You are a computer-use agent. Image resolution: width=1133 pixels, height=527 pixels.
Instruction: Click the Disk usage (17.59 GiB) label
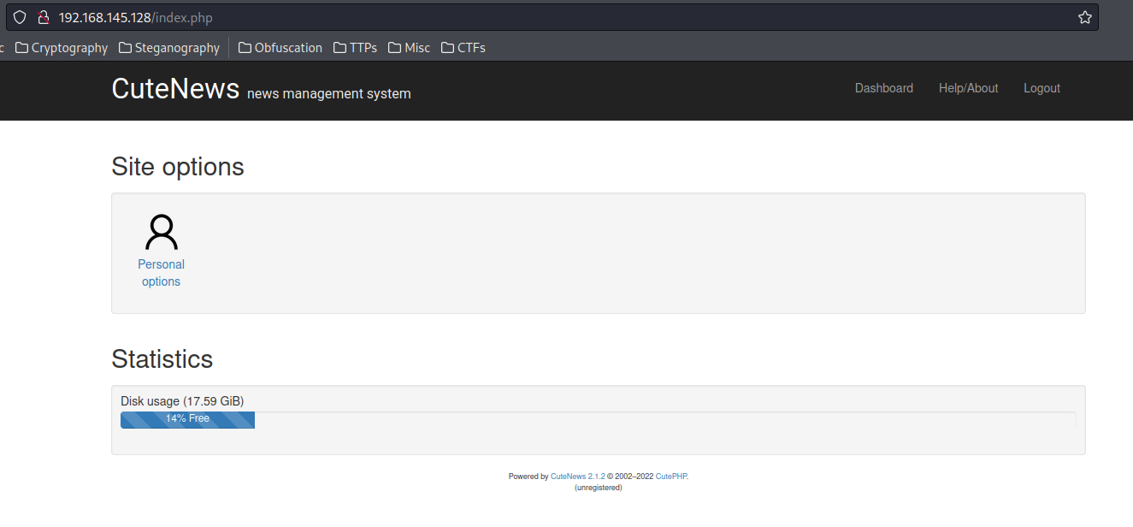tap(182, 401)
